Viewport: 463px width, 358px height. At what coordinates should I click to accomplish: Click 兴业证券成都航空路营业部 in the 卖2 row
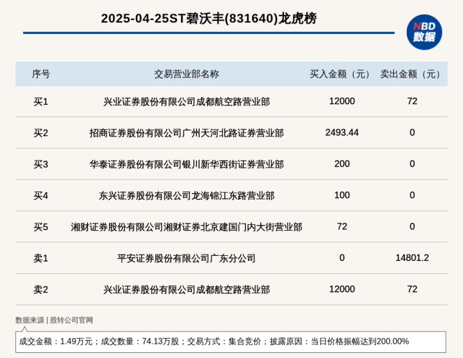pyautogui.click(x=186, y=290)
